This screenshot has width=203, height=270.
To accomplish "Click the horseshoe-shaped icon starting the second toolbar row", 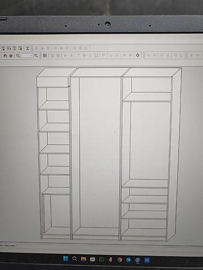I will [5, 56].
